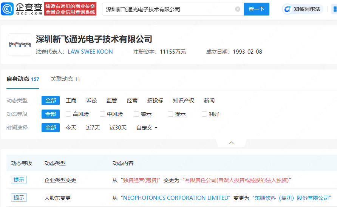Click the 动态类型 column header
Screen dimensions: 337x207
coord(55,163)
